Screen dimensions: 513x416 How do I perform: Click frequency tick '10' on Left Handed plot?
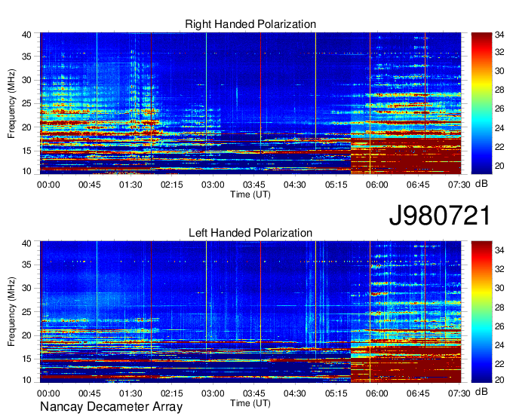point(26,380)
